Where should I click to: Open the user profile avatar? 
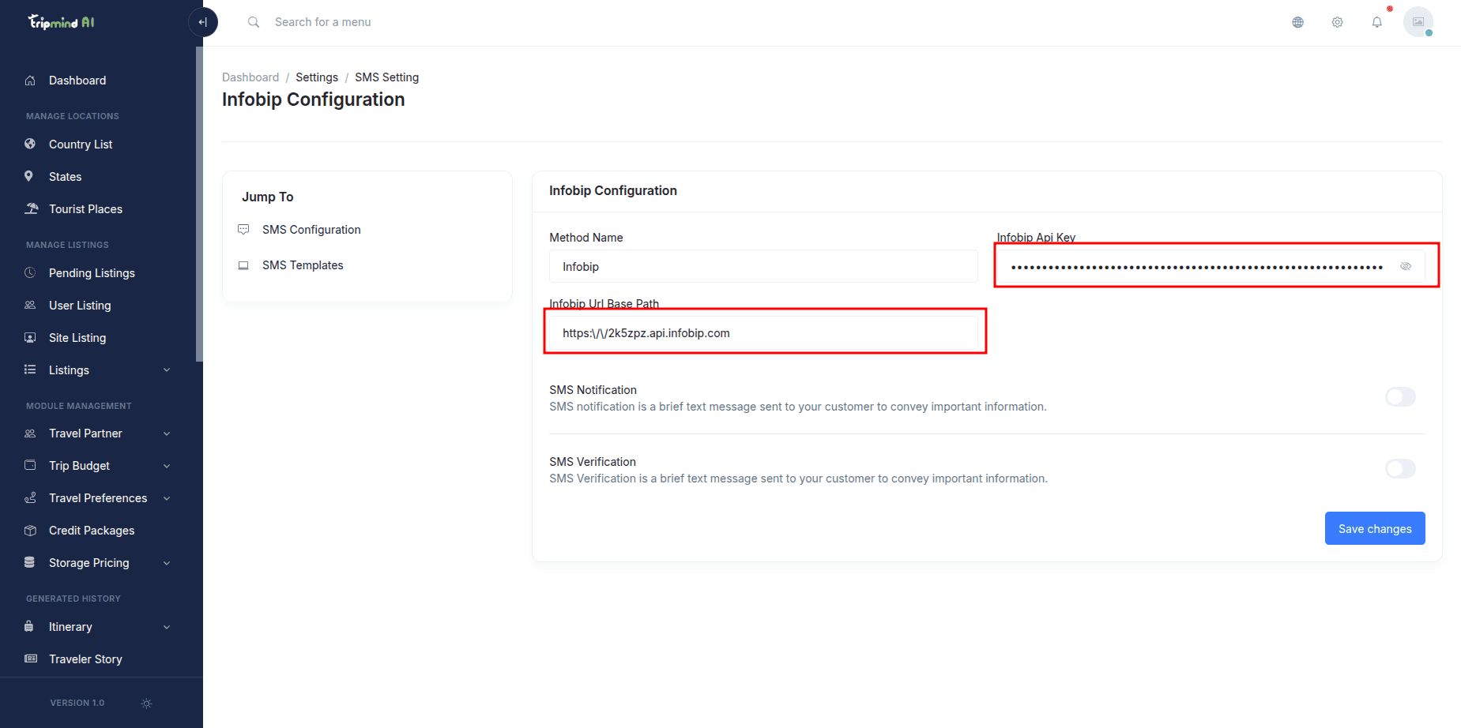[1418, 22]
